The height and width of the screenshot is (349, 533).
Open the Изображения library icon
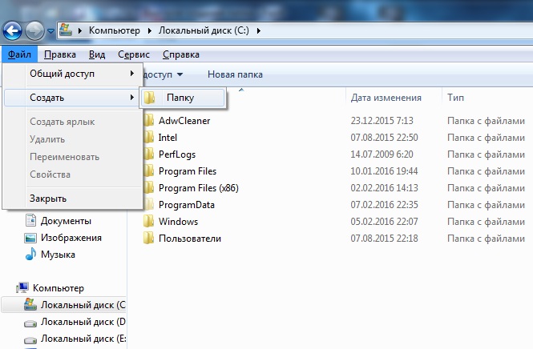coord(31,238)
